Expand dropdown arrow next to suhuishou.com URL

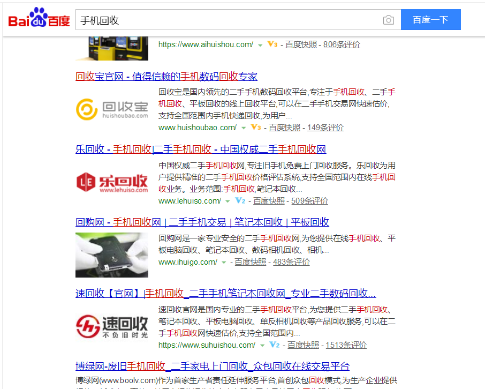point(262,345)
